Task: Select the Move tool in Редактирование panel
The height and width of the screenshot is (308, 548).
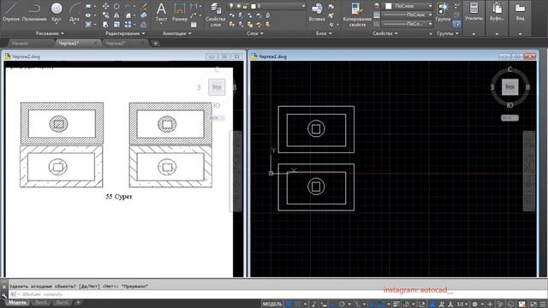Action: pyautogui.click(x=105, y=6)
